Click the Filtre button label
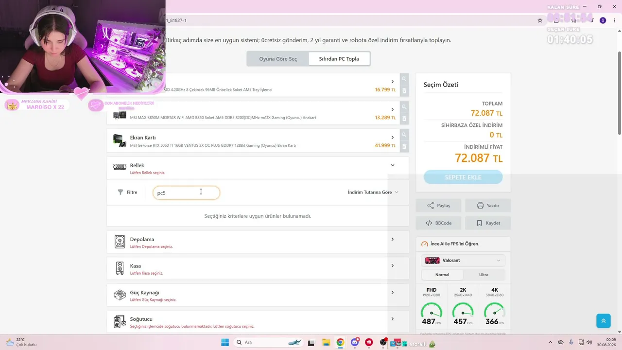The height and width of the screenshot is (350, 622). tap(132, 192)
